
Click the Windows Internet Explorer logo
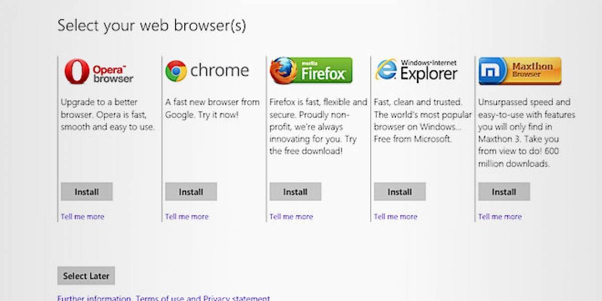tap(416, 71)
